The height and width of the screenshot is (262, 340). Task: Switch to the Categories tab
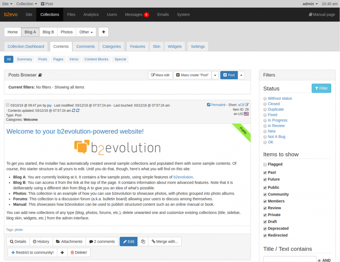[112, 47]
